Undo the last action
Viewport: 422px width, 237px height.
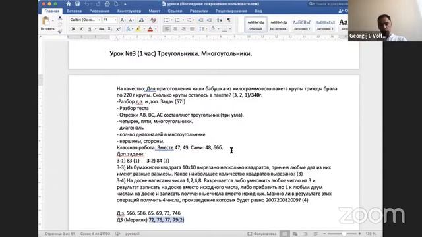pyautogui.click(x=86, y=4)
